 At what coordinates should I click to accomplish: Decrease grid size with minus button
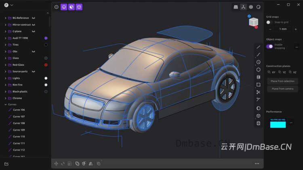pos(270,29)
